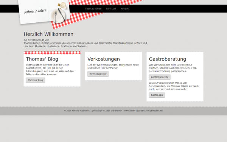Screen dimensions: 227x142
Task: Click the Gastrojobs button
Action: point(157,95)
